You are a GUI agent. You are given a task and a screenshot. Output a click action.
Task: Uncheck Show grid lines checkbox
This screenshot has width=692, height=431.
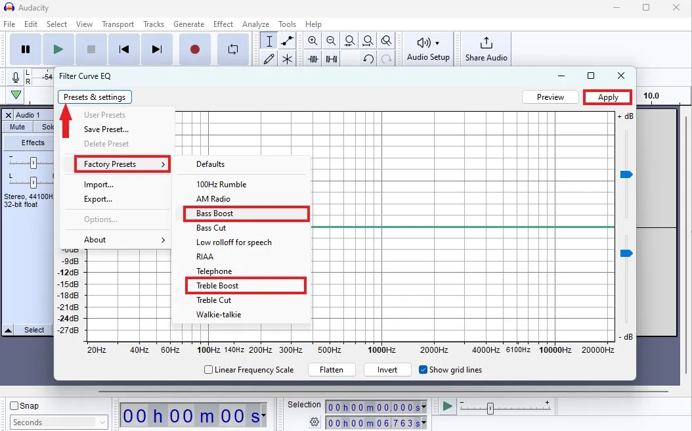423,370
